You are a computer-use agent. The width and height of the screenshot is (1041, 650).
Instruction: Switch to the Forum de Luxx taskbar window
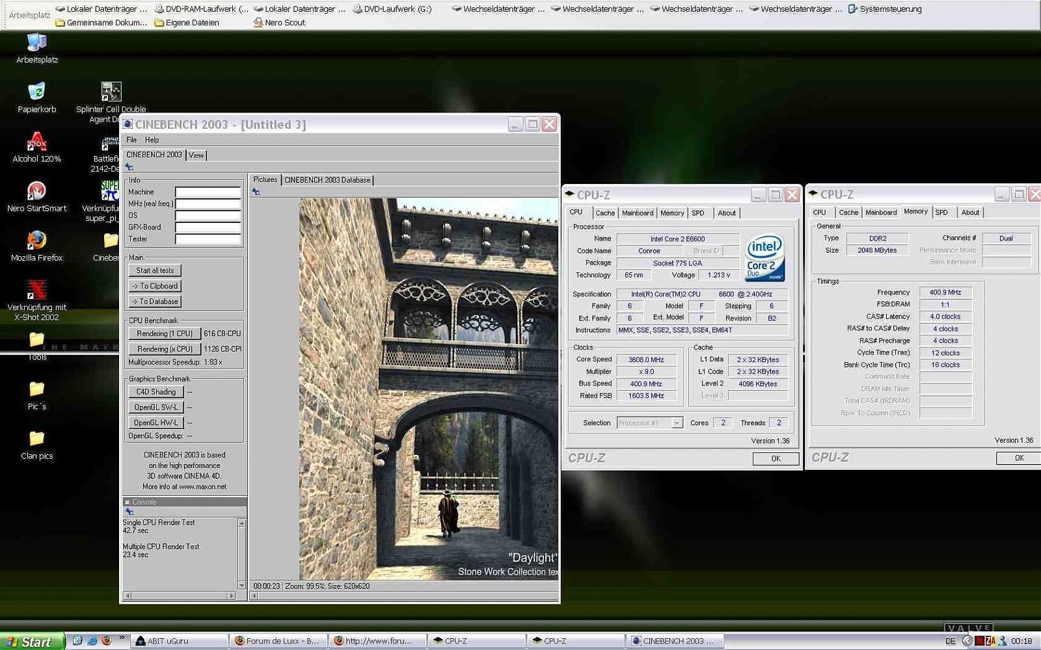[x=279, y=641]
